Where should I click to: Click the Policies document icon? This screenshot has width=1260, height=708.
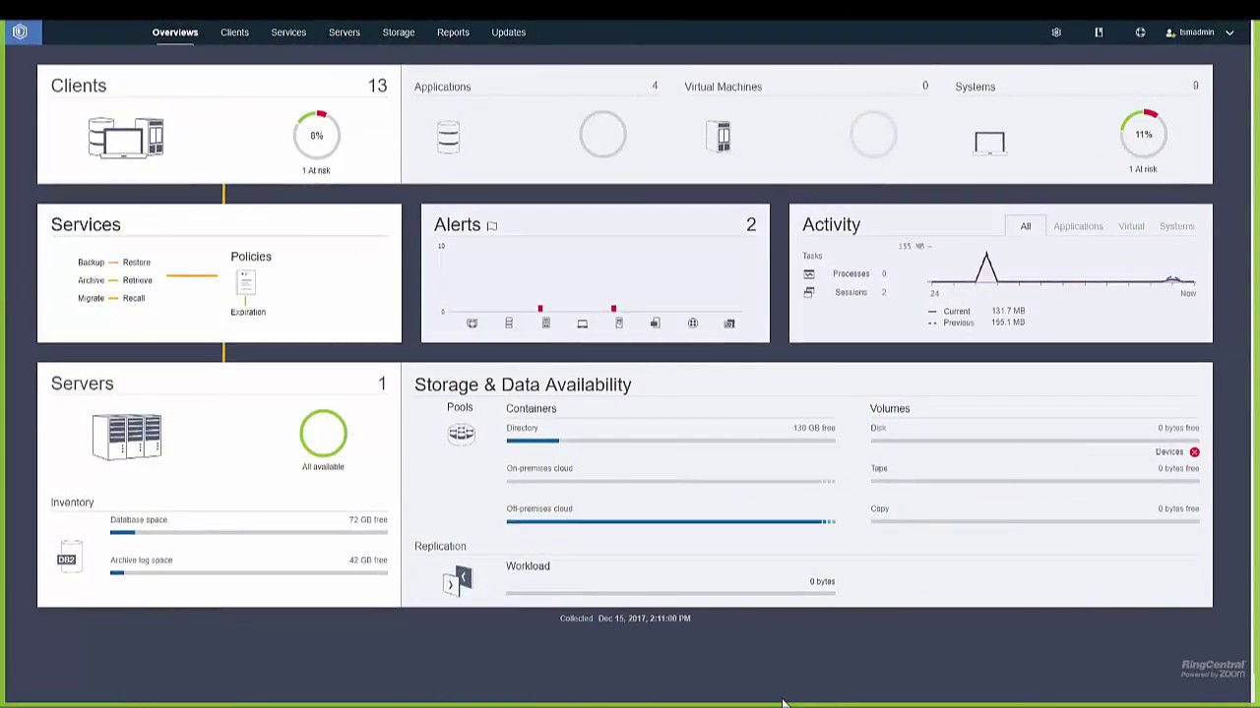pos(245,284)
